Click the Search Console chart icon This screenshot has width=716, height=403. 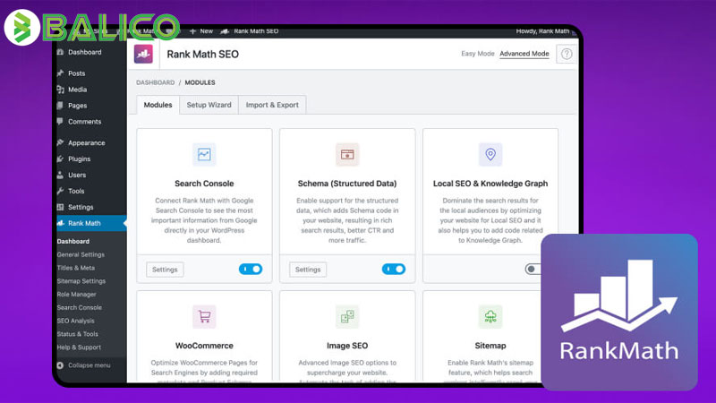pyautogui.click(x=204, y=154)
